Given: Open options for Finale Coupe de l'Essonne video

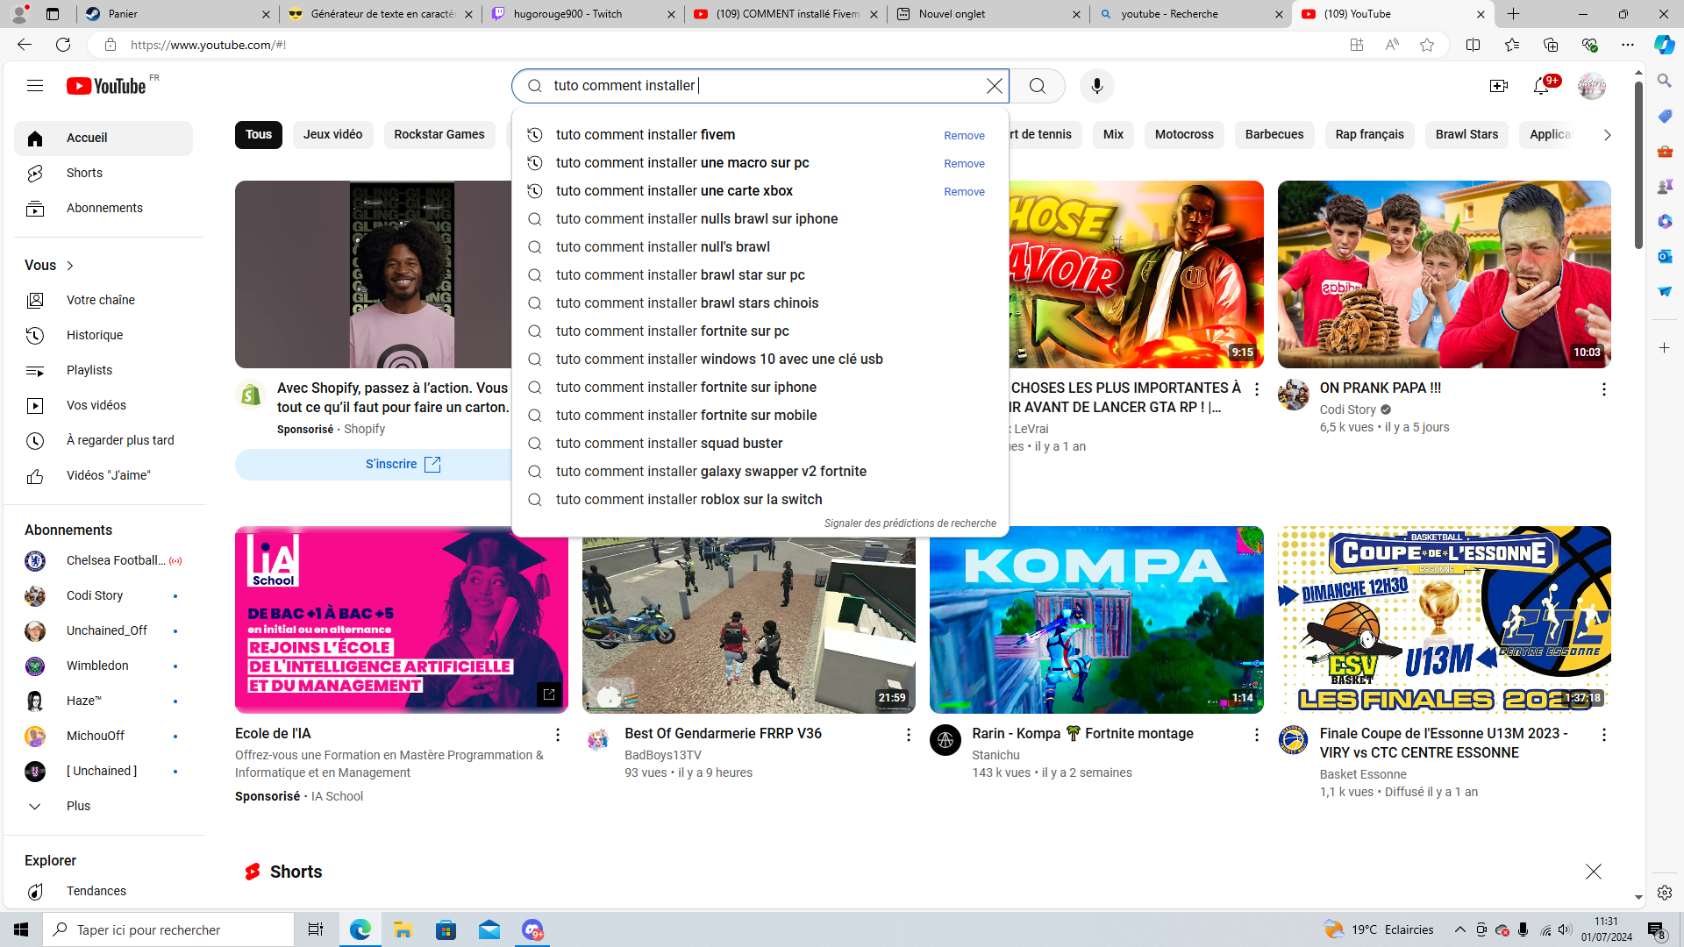Looking at the screenshot, I should [x=1603, y=735].
